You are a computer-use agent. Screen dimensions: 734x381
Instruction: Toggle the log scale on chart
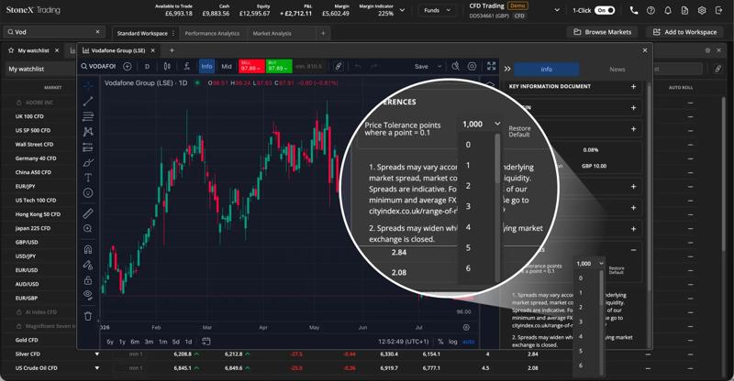pos(452,342)
